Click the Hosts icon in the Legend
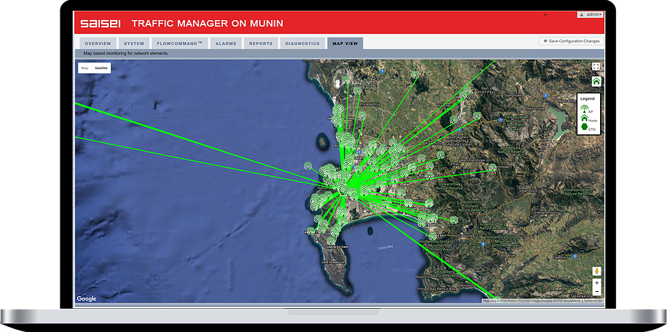Screen dimensions: 667x332 [x=584, y=118]
